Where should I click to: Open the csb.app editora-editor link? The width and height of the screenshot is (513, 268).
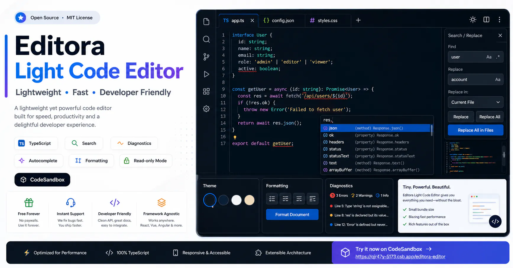(x=400, y=256)
